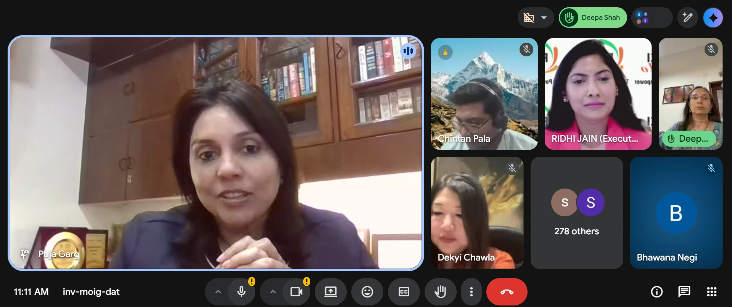Toggle the camera on or off
The width and height of the screenshot is (732, 307).
pyautogui.click(x=296, y=292)
